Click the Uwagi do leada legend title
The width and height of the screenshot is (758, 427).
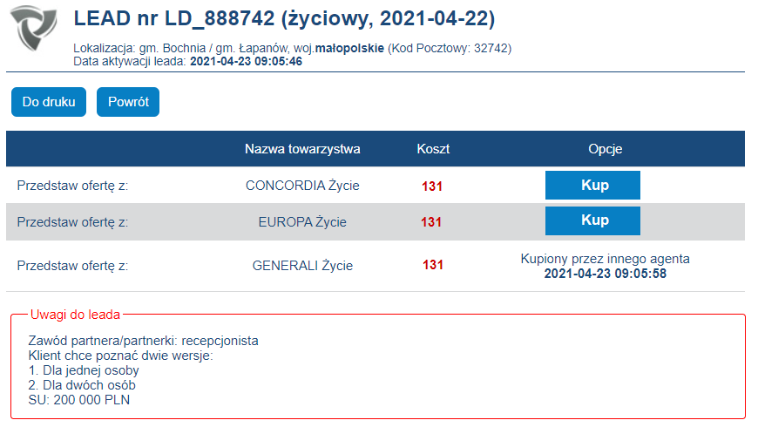click(75, 315)
